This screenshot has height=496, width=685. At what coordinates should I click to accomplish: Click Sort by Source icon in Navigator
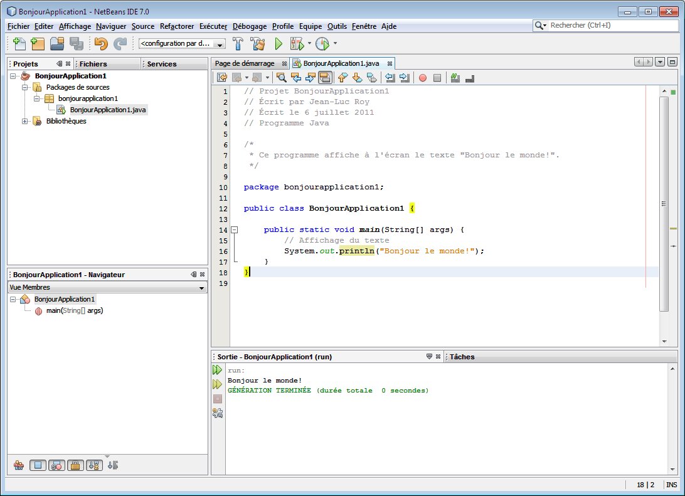coord(113,465)
